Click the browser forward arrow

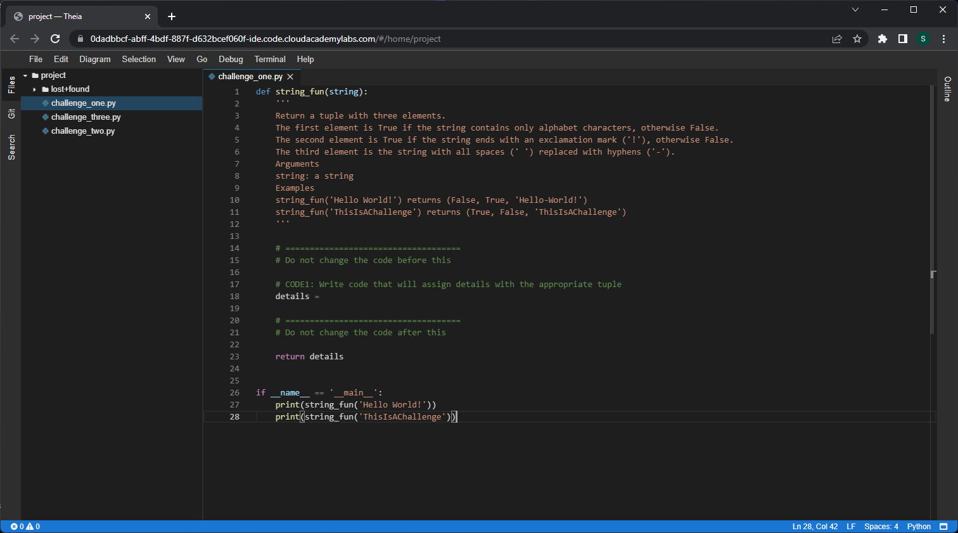point(35,39)
